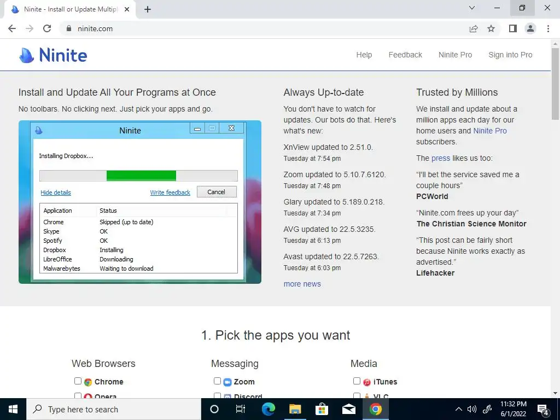560x420 pixels.
Task: Click the Web Browsers category heading
Action: click(x=103, y=364)
